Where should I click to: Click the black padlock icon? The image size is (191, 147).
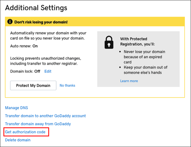point(109,42)
